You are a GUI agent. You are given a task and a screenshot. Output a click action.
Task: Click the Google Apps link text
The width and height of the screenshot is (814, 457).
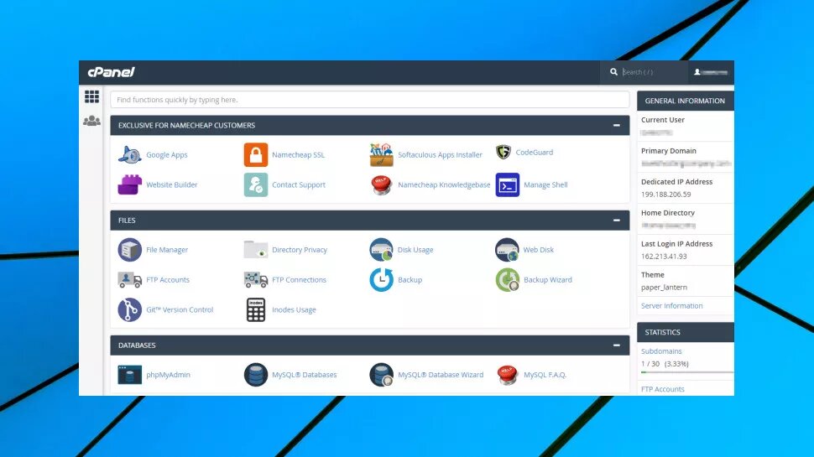[167, 154]
